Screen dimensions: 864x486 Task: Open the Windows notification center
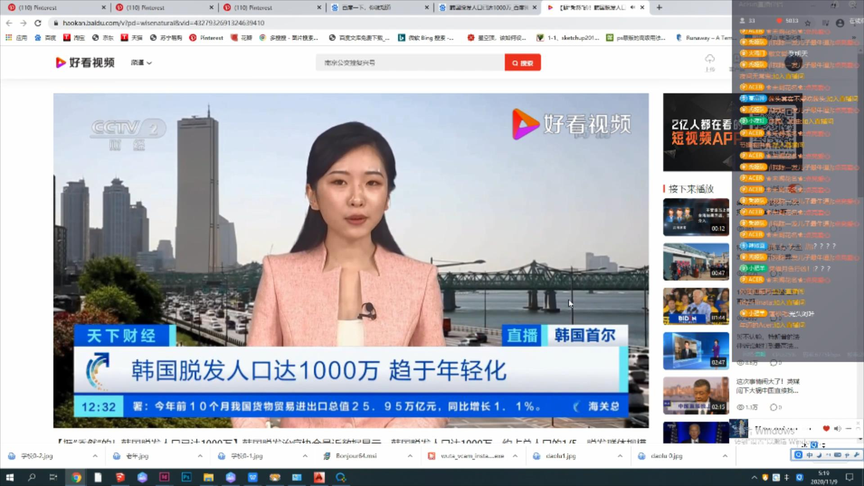(850, 477)
